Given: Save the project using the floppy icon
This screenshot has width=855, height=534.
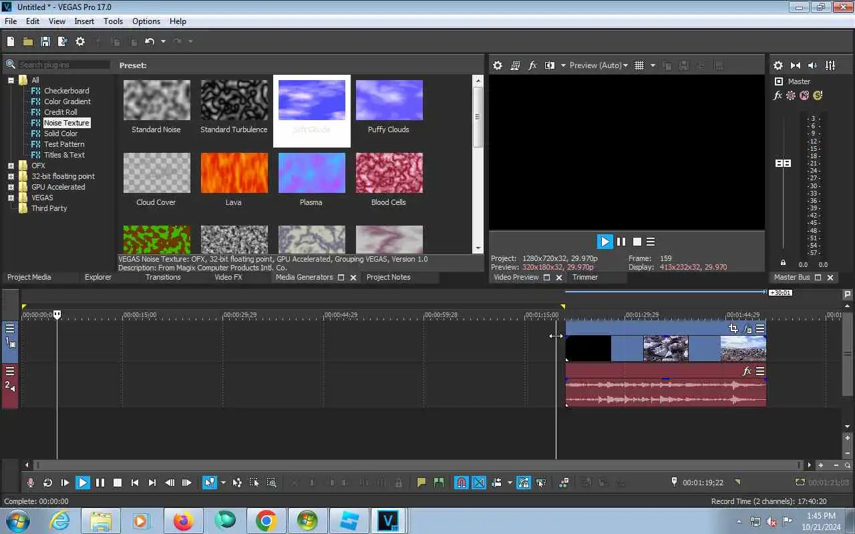Looking at the screenshot, I should pos(45,41).
